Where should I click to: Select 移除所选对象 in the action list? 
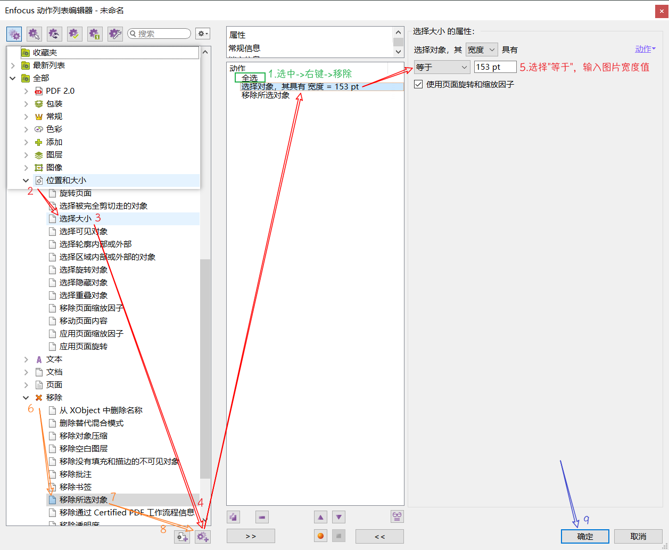(266, 95)
